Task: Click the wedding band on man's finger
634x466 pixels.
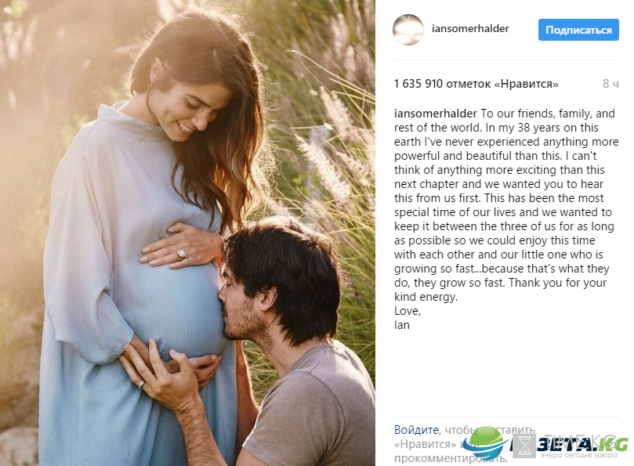Action: (141, 383)
